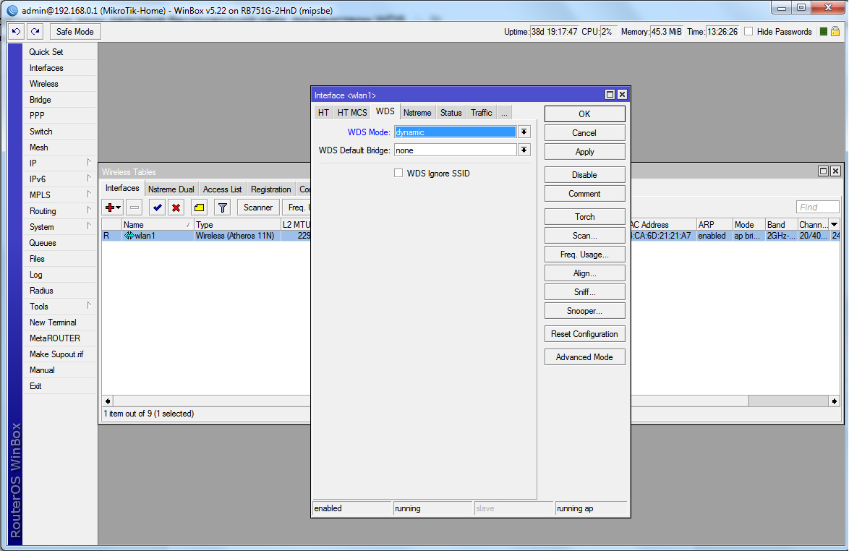Click inside the Find search field

pos(817,207)
